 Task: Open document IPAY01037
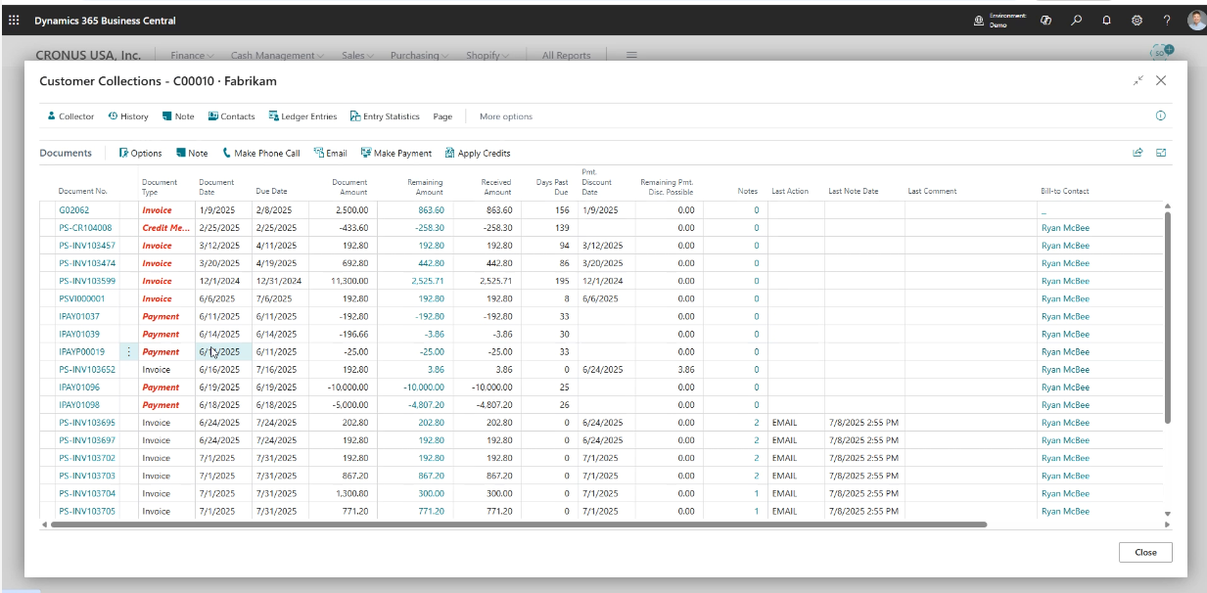(79, 316)
